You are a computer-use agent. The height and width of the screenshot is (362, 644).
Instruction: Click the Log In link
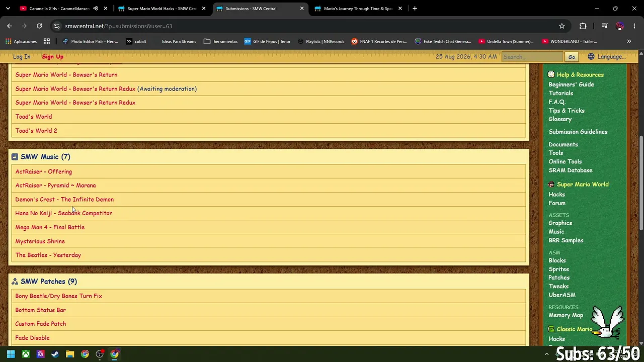(x=22, y=57)
